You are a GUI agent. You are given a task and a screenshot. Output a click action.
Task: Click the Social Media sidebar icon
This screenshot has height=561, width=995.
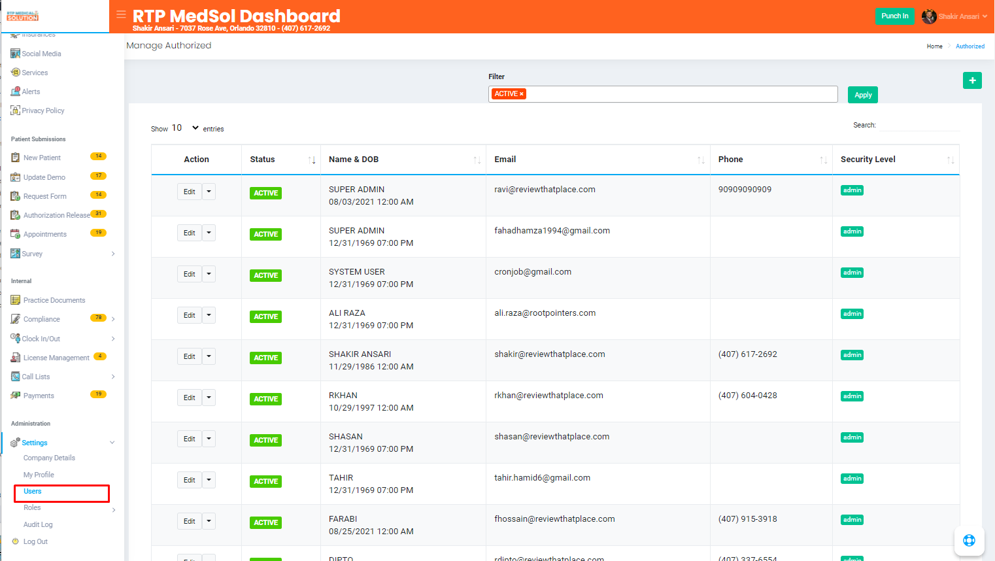point(15,54)
